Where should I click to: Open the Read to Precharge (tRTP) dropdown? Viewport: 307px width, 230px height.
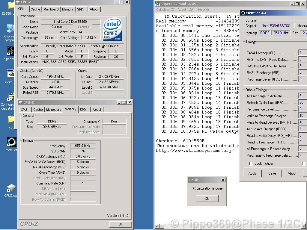click(303, 142)
